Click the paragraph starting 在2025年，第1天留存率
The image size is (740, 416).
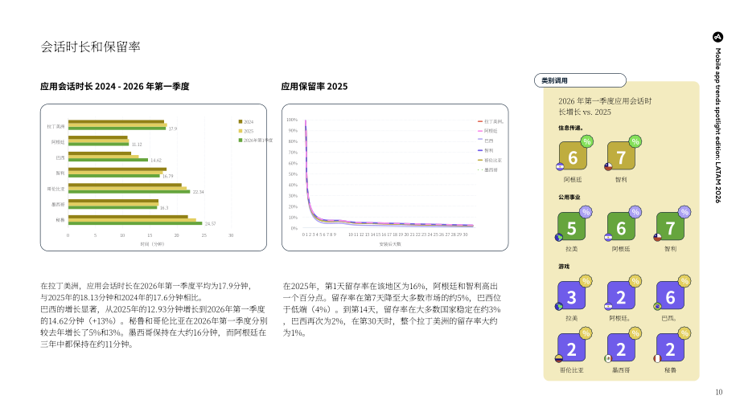point(392,309)
